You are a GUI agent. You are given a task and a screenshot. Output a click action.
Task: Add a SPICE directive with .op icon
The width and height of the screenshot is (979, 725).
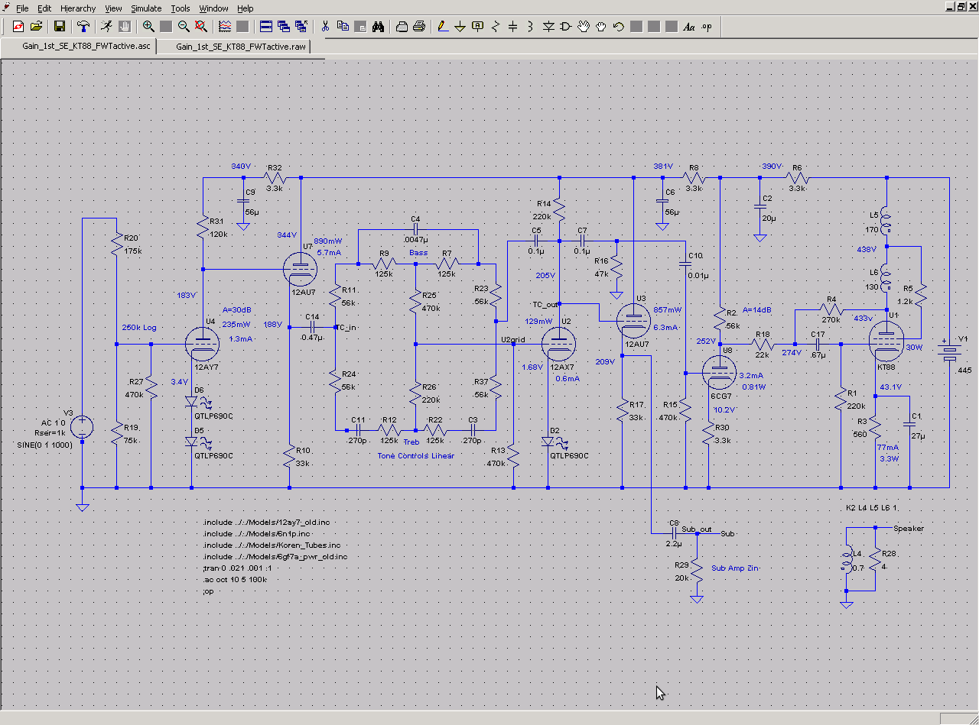(707, 27)
